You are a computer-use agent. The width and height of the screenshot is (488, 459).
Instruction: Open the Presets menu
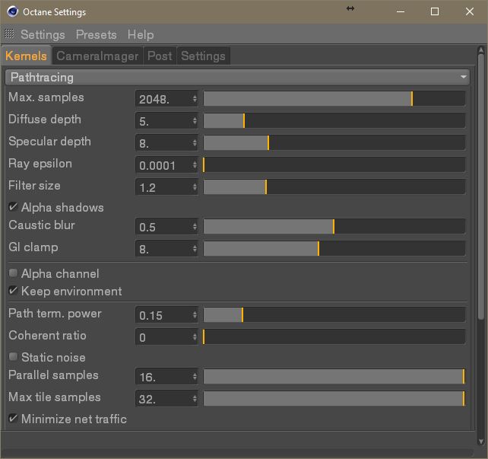click(96, 34)
